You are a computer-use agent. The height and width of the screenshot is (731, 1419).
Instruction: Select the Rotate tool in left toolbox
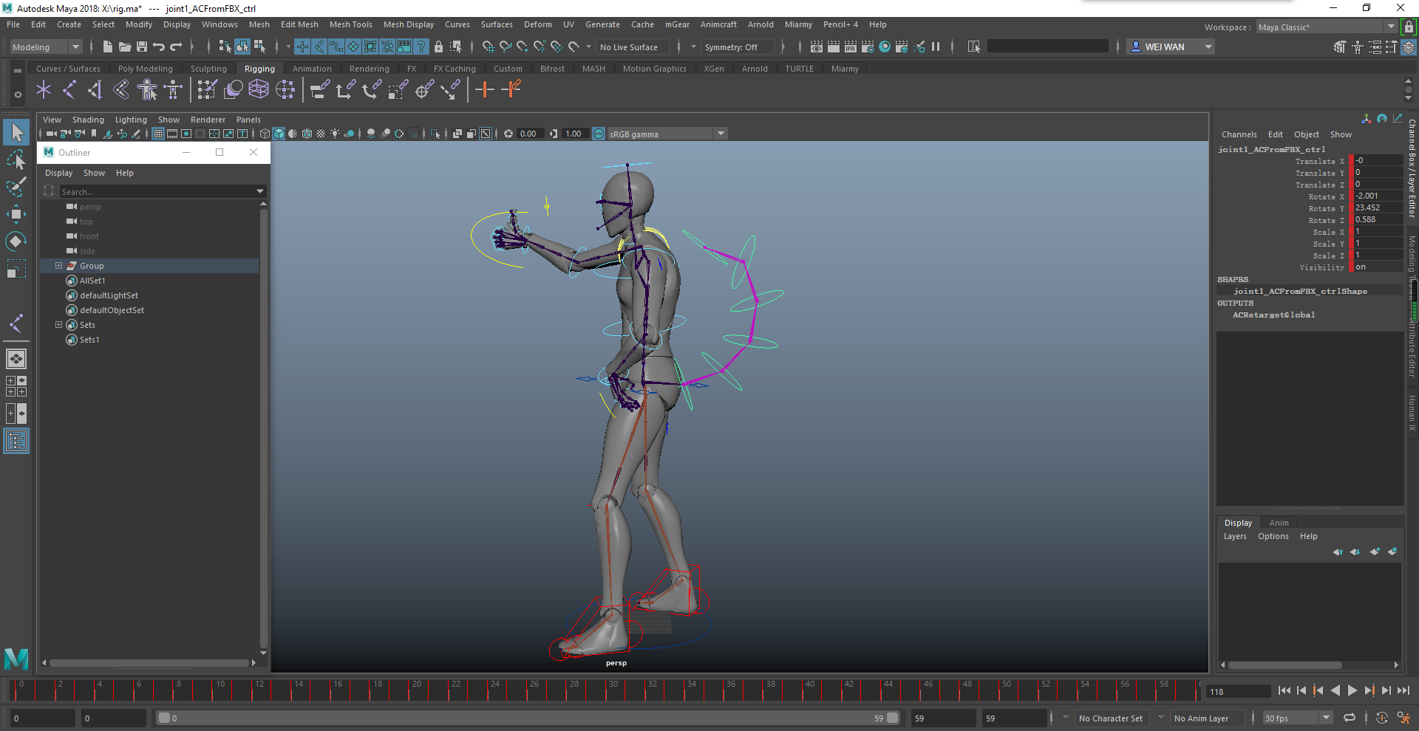(x=16, y=241)
